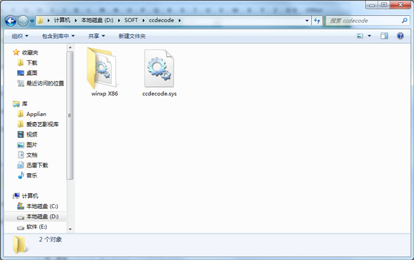Expand chevron after 本地磁盘 (D:) in address bar
Image resolution: width=414 pixels, height=260 pixels.
coord(119,20)
